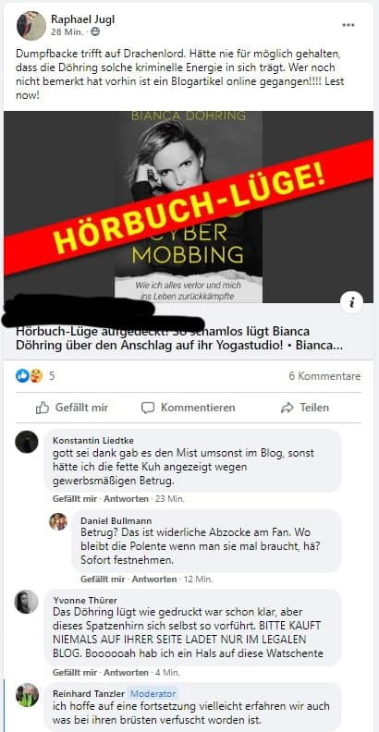Open Daniel Bullmann's avatar
The height and width of the screenshot is (732, 379).
click(58, 521)
